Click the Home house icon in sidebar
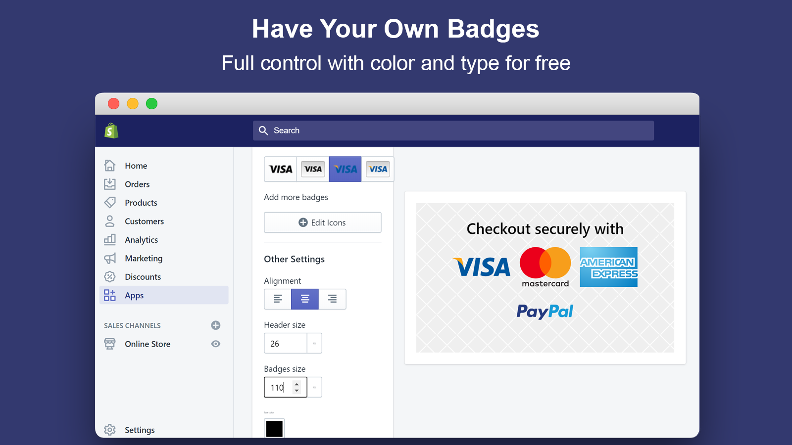This screenshot has height=445, width=792. point(110,165)
